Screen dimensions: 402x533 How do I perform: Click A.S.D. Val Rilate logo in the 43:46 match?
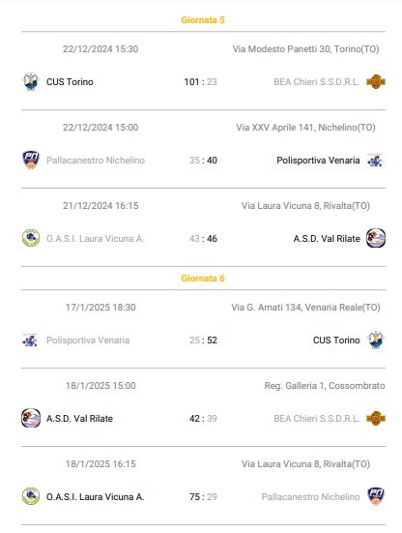pos(376,238)
